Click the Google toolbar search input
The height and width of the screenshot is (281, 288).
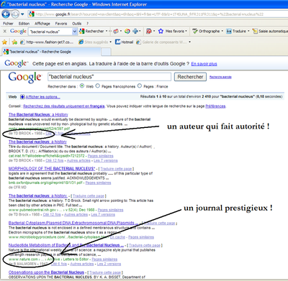pyautogui.click(x=50, y=32)
